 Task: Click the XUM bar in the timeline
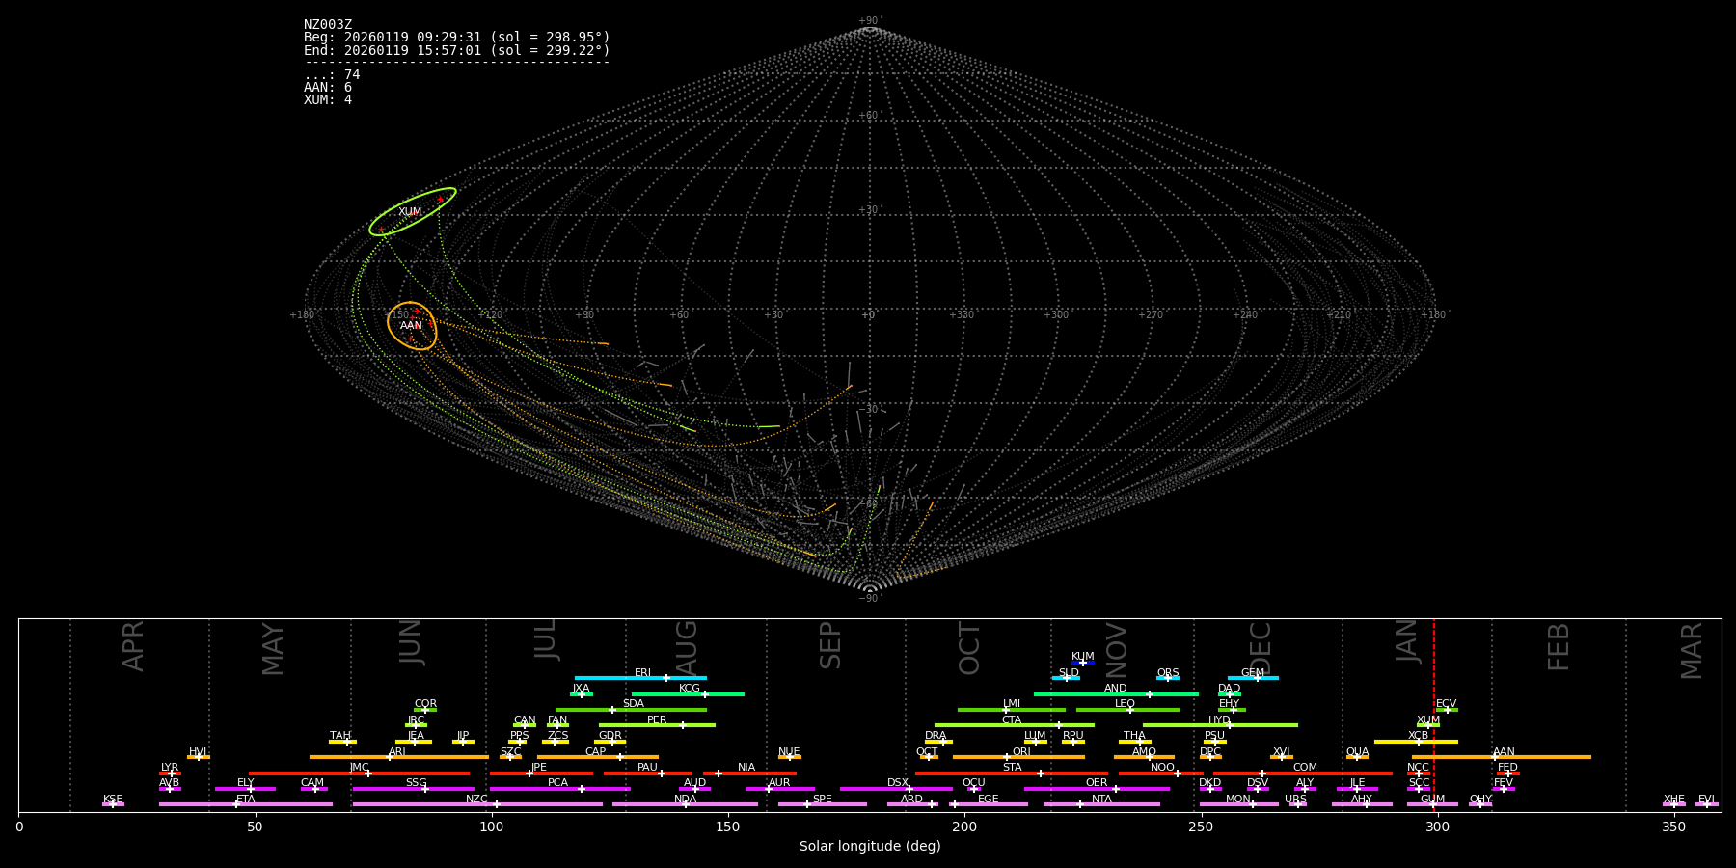coord(1428,725)
